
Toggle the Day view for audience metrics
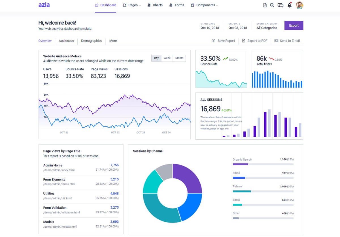coord(156,58)
